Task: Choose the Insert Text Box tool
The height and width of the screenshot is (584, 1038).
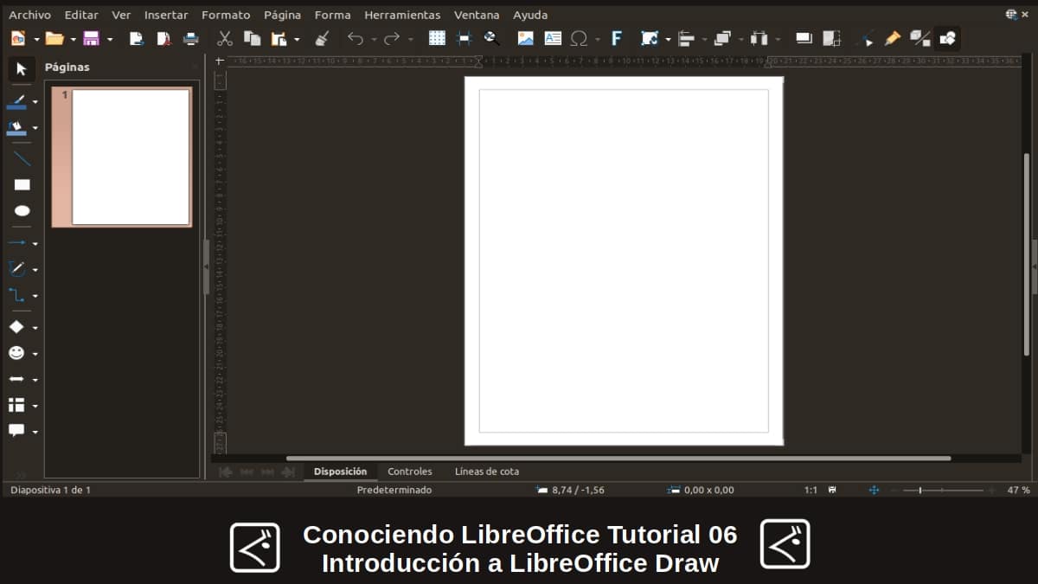Action: [553, 38]
